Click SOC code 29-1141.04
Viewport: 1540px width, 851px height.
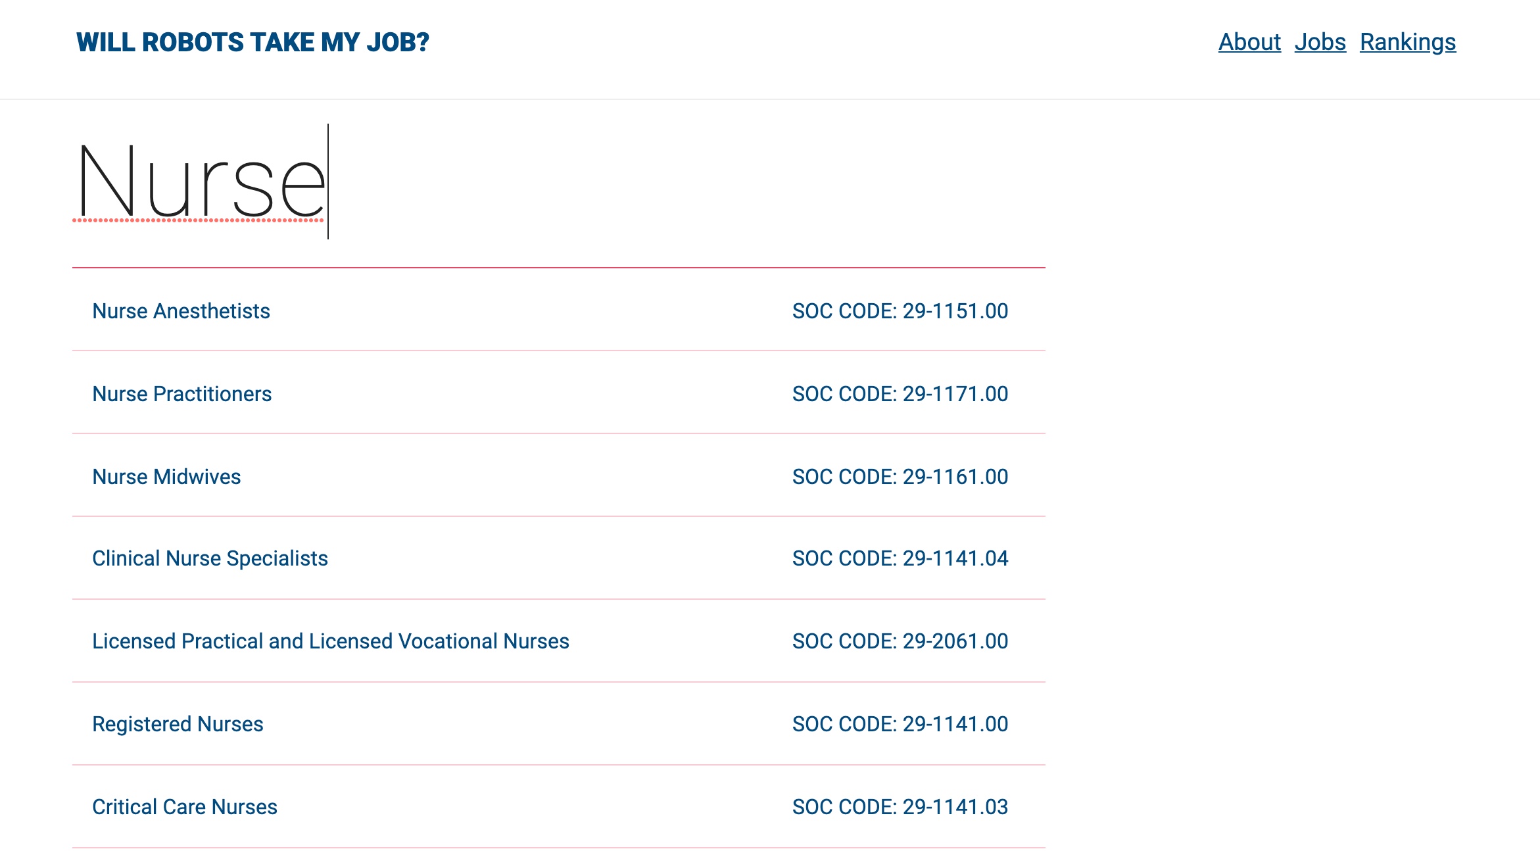900,558
